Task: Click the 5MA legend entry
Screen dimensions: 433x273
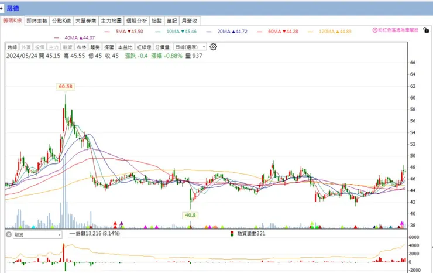Action: (x=124, y=32)
